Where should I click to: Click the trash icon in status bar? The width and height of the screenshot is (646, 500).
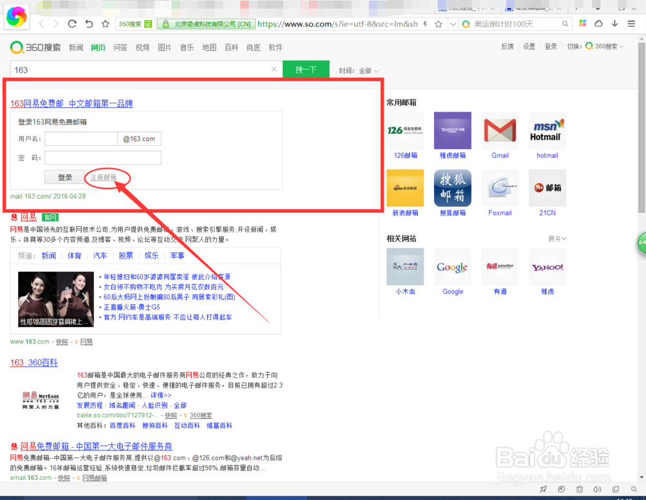click(x=579, y=489)
